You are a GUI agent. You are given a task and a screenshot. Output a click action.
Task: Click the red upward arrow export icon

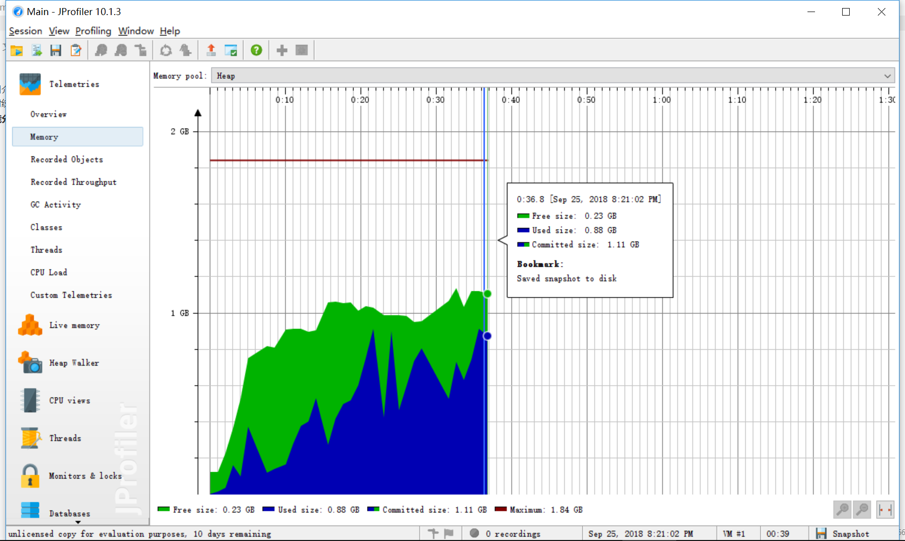[x=211, y=50]
